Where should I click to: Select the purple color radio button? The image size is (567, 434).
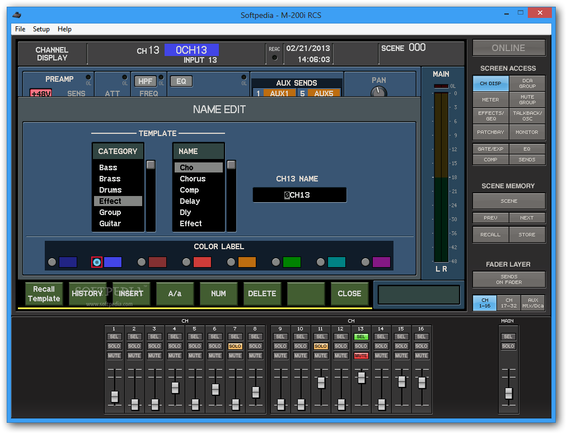pos(365,262)
